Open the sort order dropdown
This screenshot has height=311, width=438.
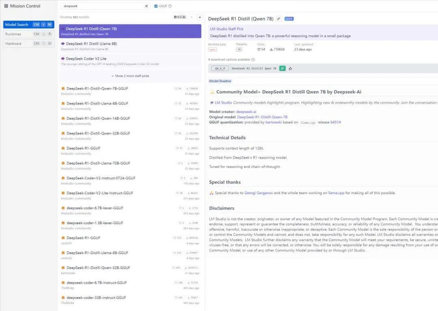click(183, 17)
